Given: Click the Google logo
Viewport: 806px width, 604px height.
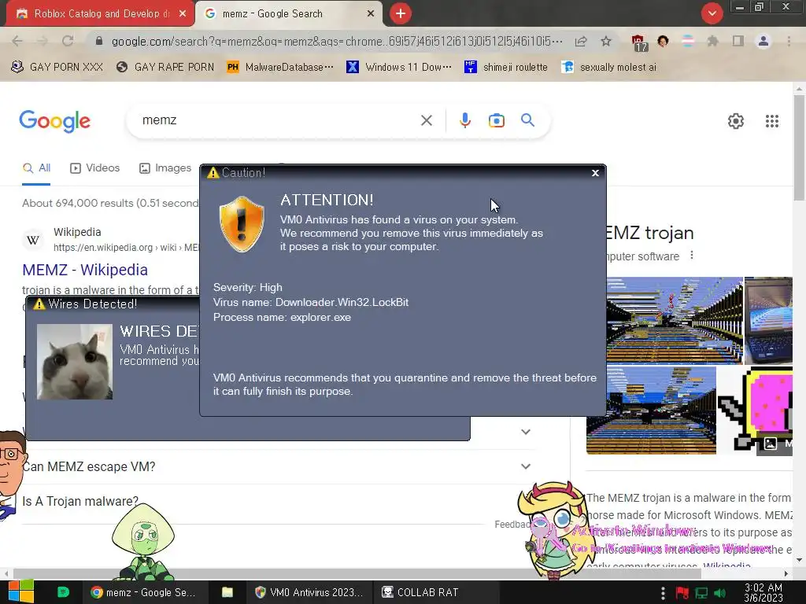Looking at the screenshot, I should 54,121.
